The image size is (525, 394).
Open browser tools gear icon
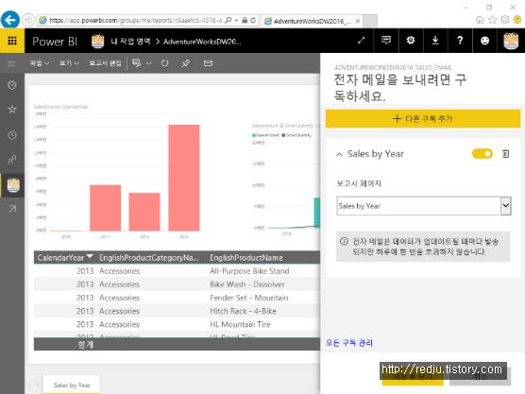pyautogui.click(x=504, y=20)
